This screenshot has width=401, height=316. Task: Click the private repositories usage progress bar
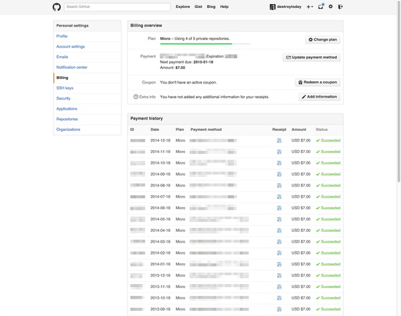tap(205, 44)
